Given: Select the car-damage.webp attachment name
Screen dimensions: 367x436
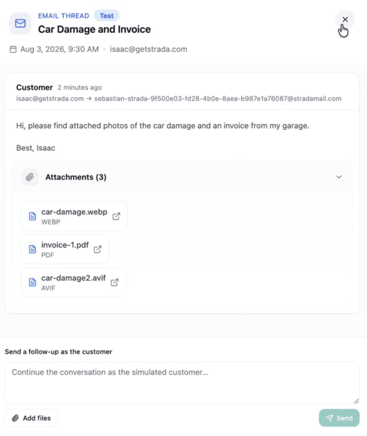Looking at the screenshot, I should point(74,212).
